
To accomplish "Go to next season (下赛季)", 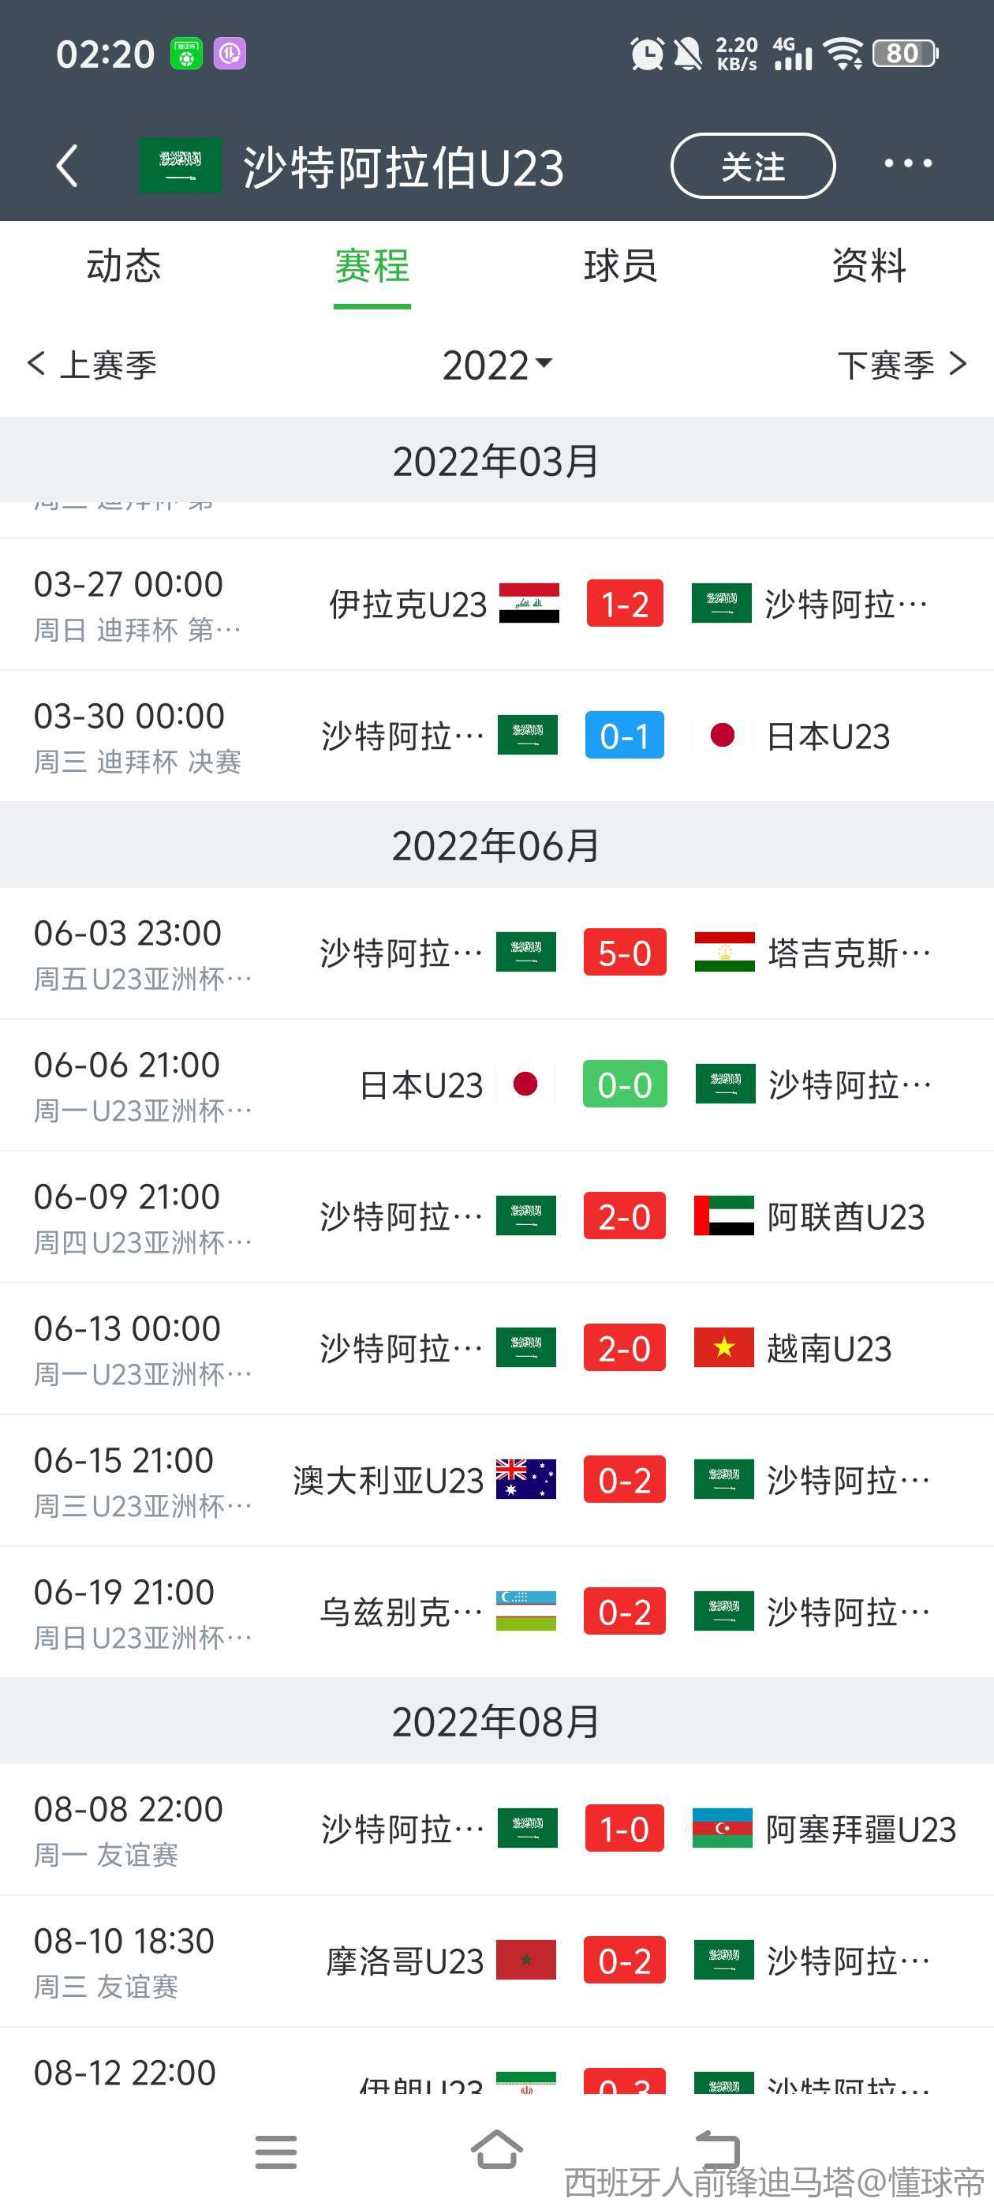I will [x=901, y=365].
